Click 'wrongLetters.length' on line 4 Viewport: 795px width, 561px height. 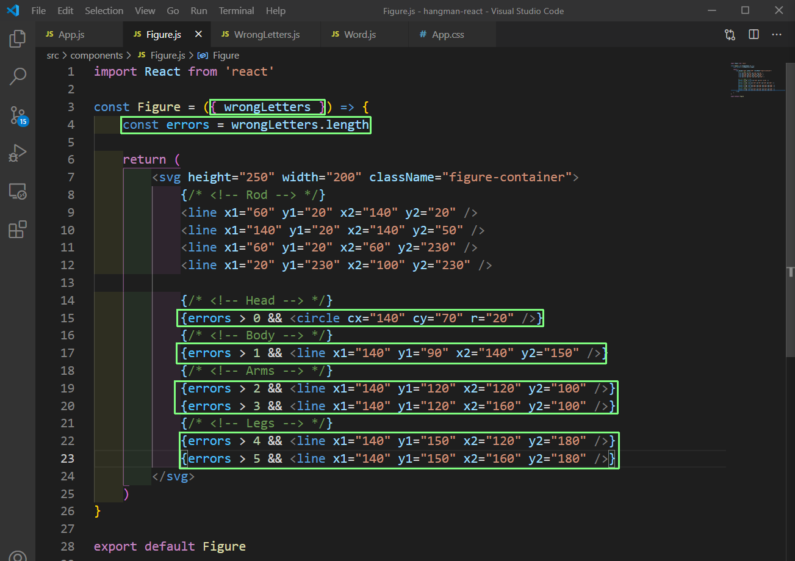300,125
